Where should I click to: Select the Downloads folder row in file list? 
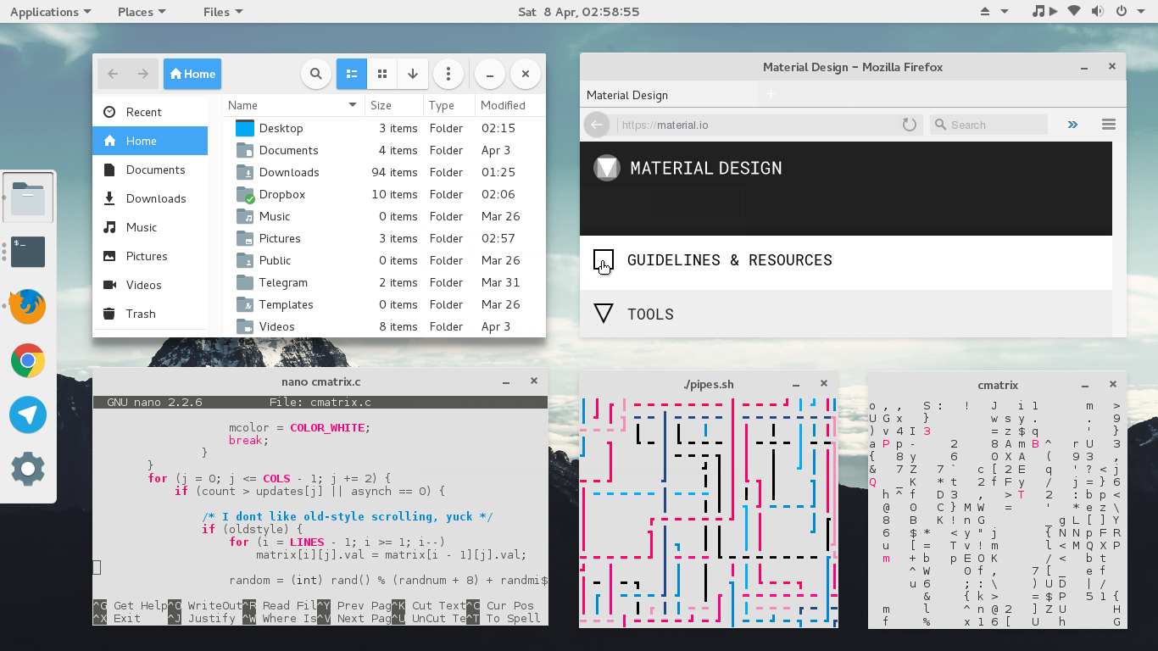pos(384,172)
